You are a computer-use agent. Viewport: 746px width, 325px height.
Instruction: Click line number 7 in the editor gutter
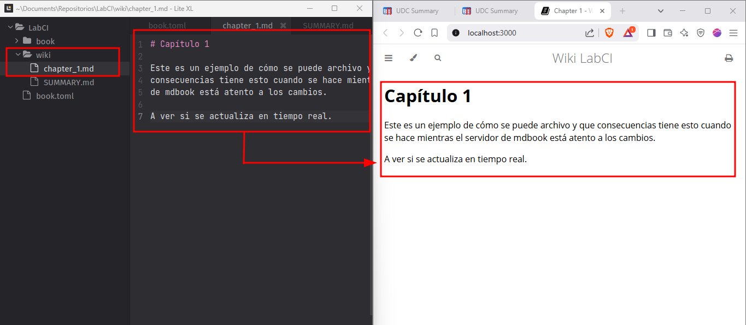tap(140, 116)
